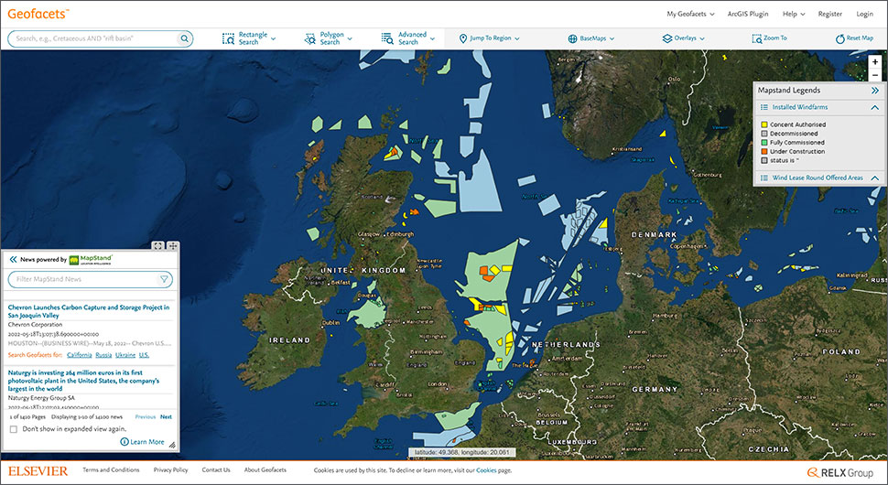Click the expand-view icon above news panel

tap(158, 246)
